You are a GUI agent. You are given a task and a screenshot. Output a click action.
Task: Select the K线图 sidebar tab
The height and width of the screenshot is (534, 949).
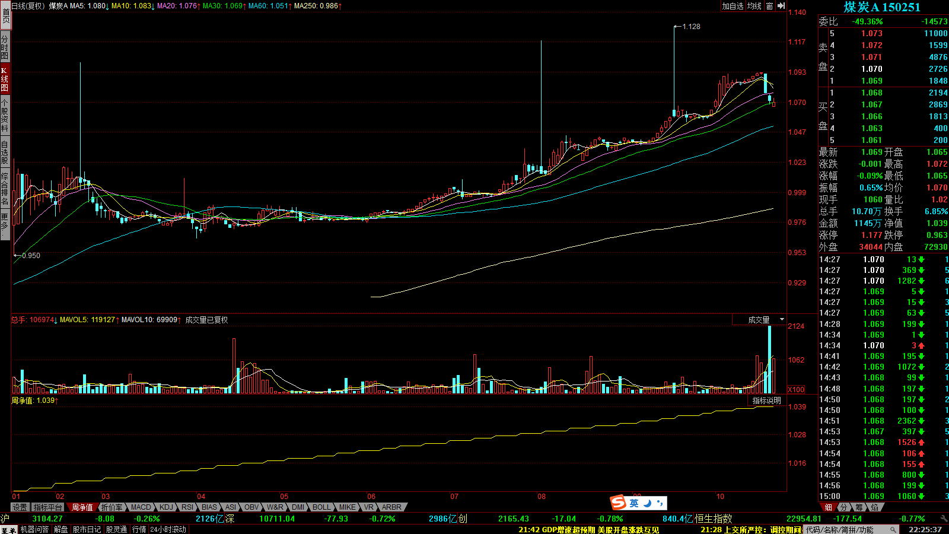(x=5, y=80)
